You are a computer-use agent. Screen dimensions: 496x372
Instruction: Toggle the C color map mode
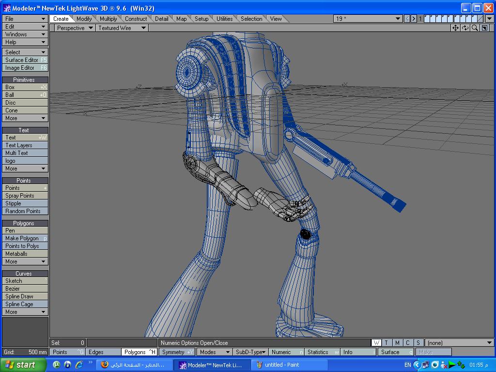pyautogui.click(x=407, y=342)
